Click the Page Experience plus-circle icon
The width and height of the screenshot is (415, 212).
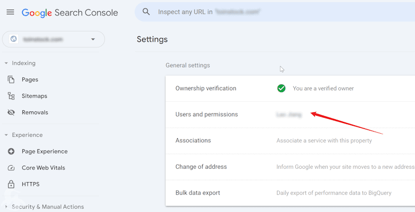[x=11, y=151]
